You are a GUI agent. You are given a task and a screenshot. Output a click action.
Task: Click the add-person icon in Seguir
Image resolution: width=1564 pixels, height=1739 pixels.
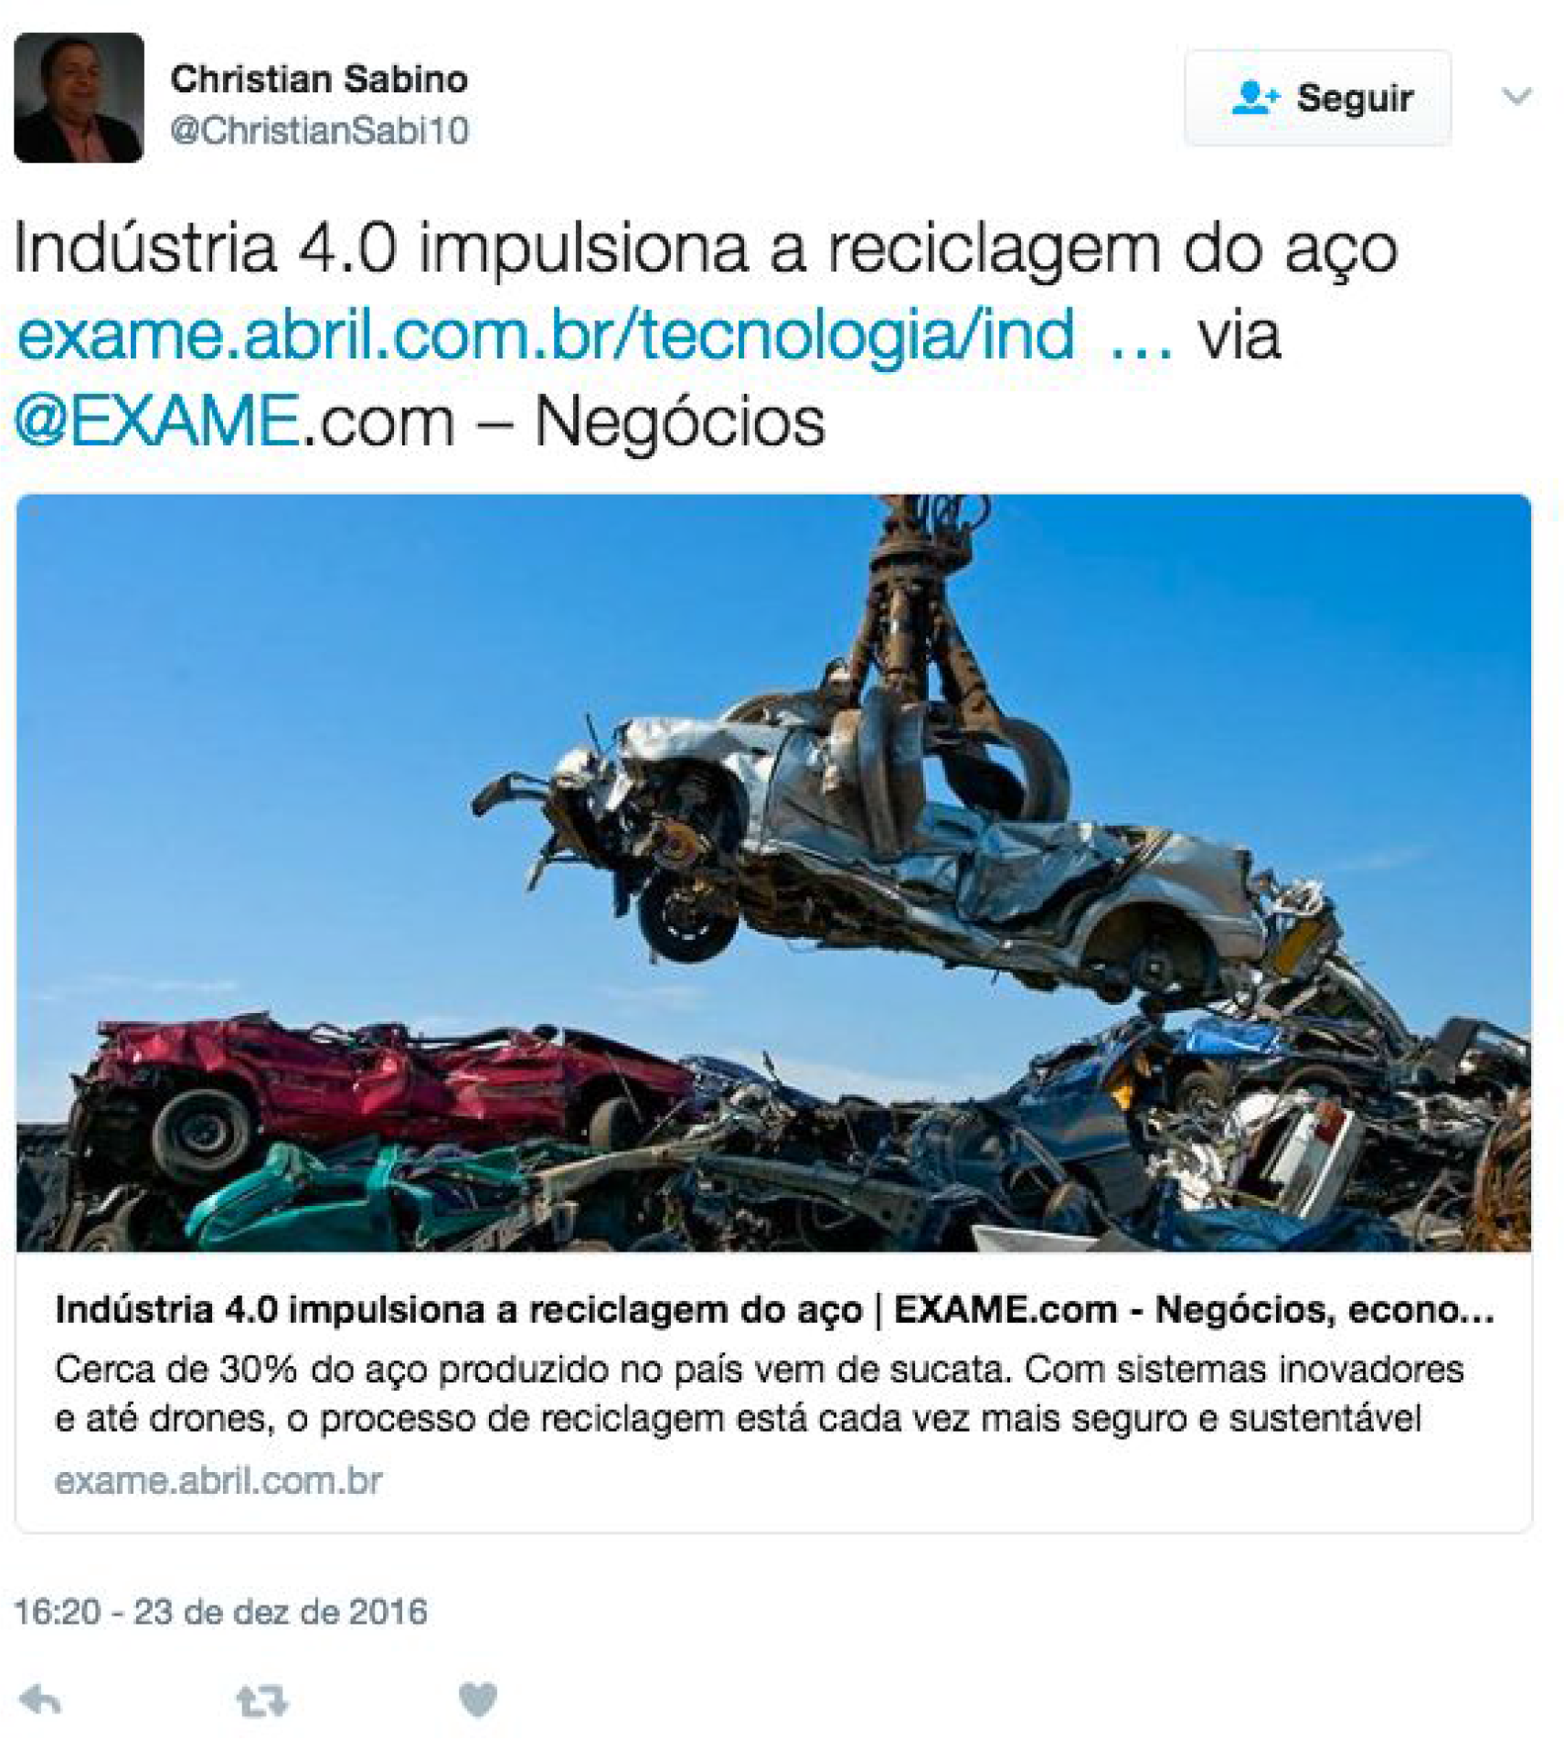(x=1255, y=97)
